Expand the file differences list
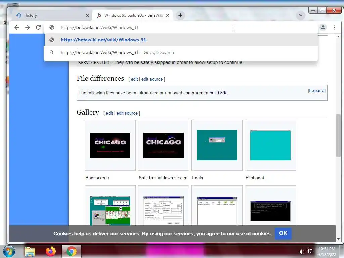344x258 pixels. pos(316,91)
